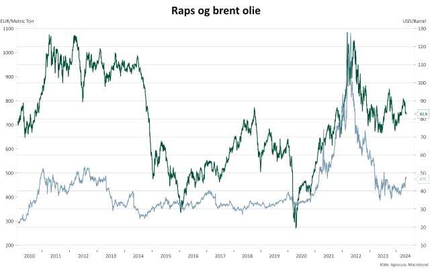Click the 1100 tick on left axis

(x=8, y=29)
